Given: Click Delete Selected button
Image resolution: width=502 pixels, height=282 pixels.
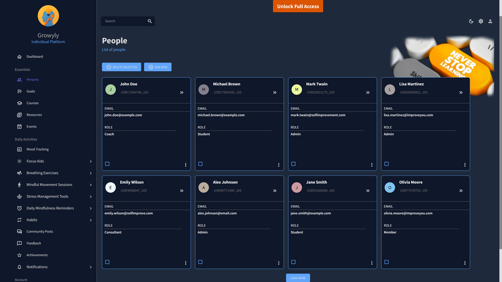Looking at the screenshot, I should click(x=121, y=67).
